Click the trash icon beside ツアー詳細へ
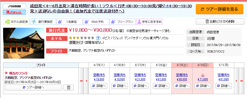Image resolution: width=247 pixels, height=98 pixels. [69, 87]
